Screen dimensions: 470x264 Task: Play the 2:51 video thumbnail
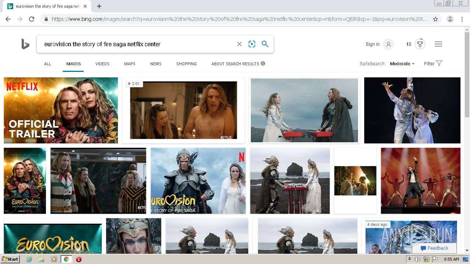pos(183,110)
